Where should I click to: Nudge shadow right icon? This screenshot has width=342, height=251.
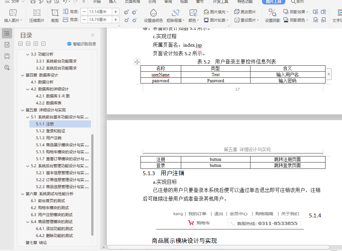(324, 20)
